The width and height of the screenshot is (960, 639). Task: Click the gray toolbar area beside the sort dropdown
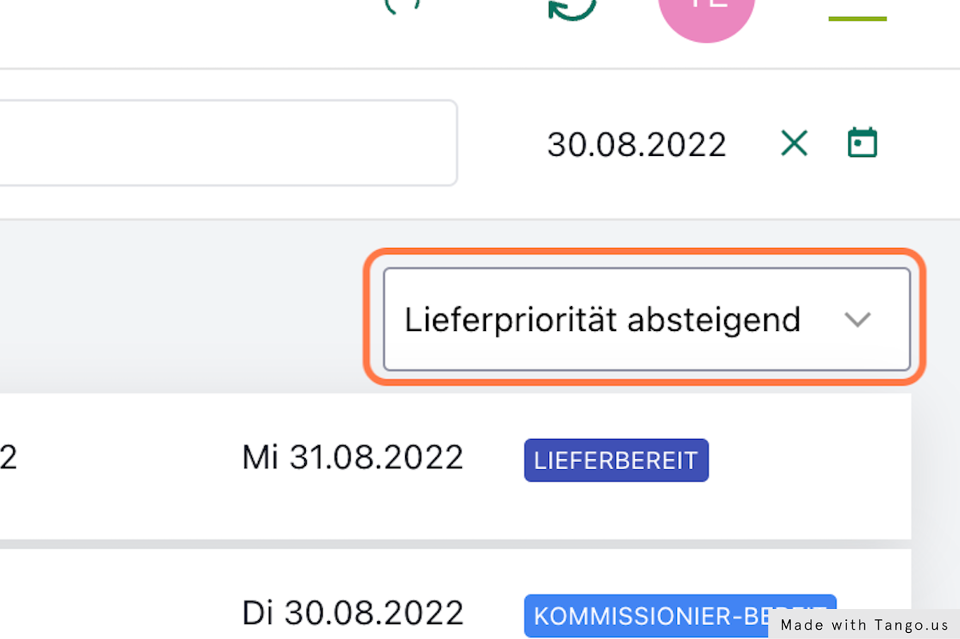click(x=182, y=307)
